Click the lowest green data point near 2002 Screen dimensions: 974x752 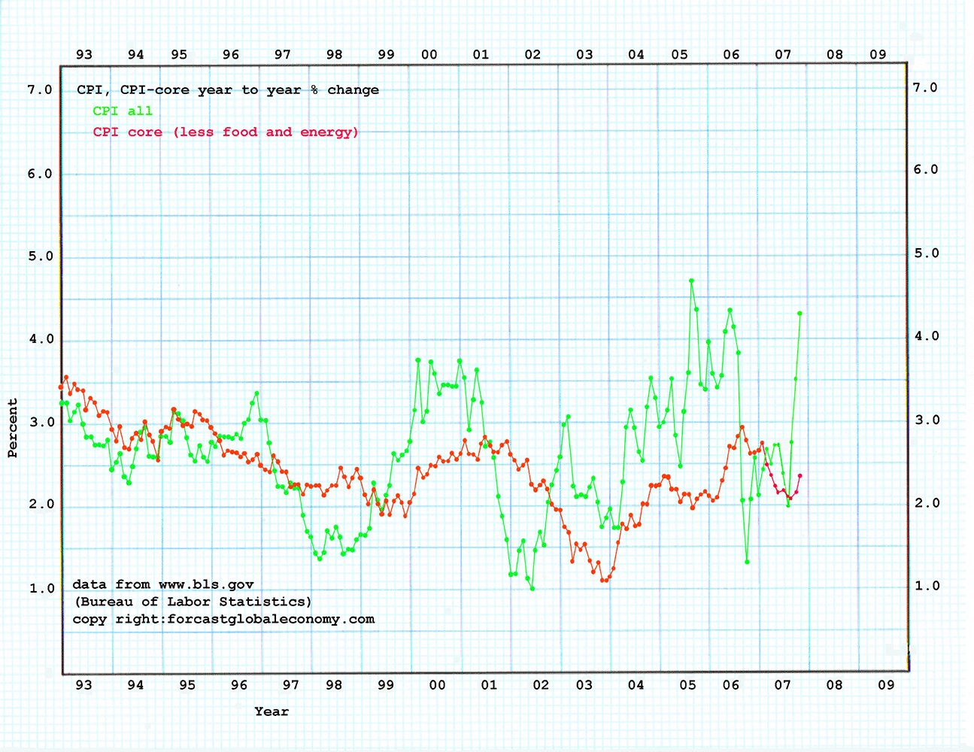(x=533, y=588)
